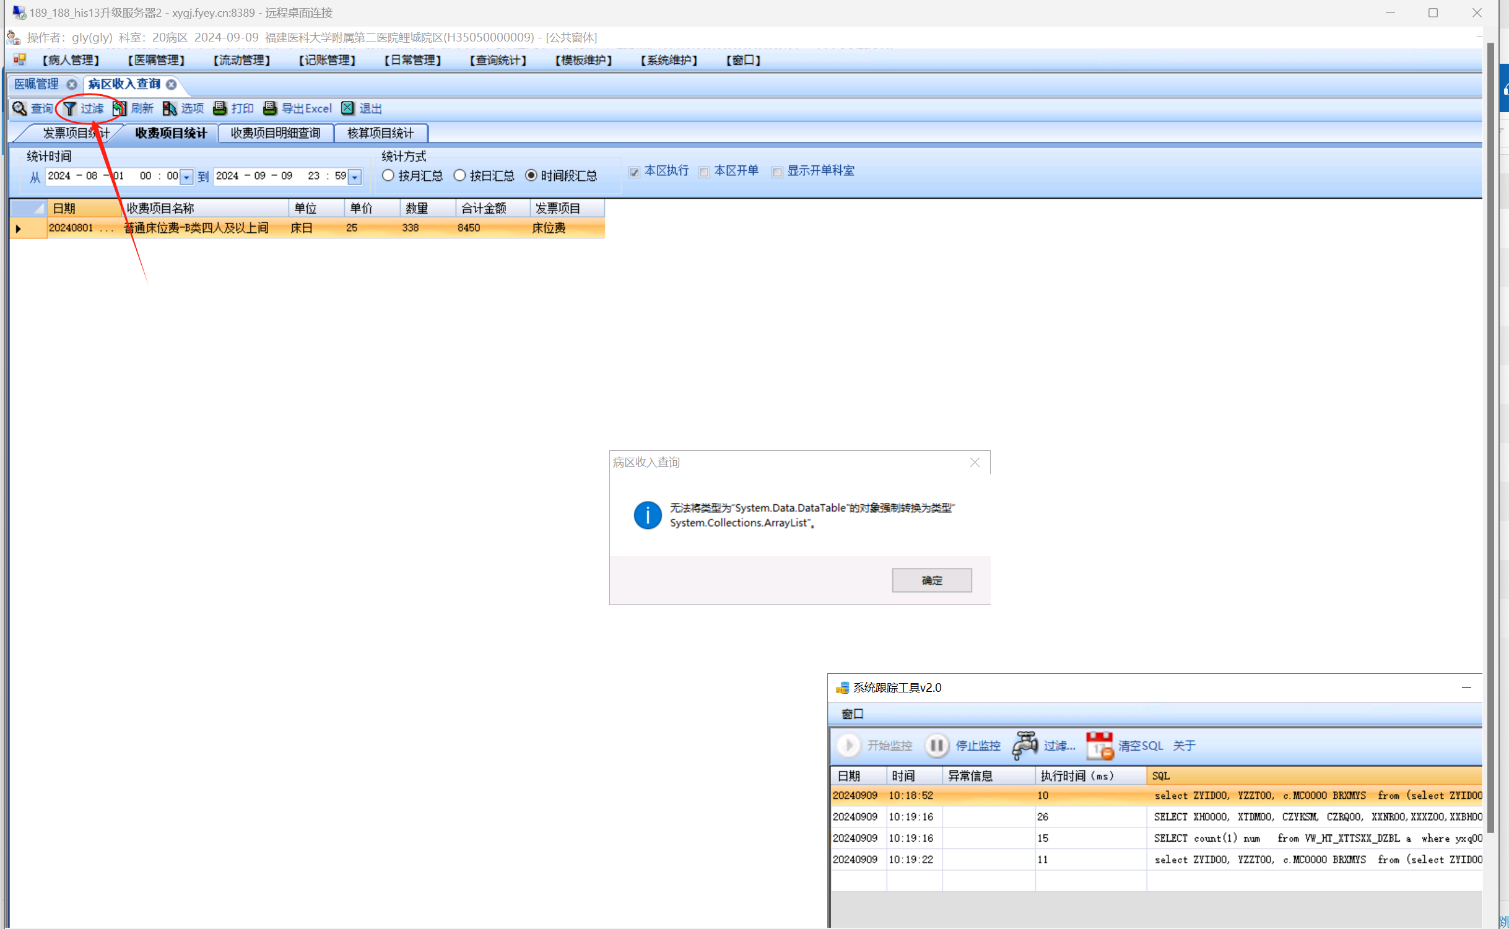Select the 按月汇总 radio button
The image size is (1509, 929).
[388, 175]
